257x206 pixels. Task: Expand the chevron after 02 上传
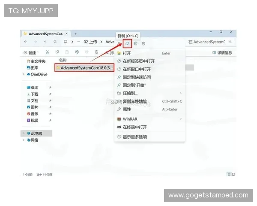101,42
